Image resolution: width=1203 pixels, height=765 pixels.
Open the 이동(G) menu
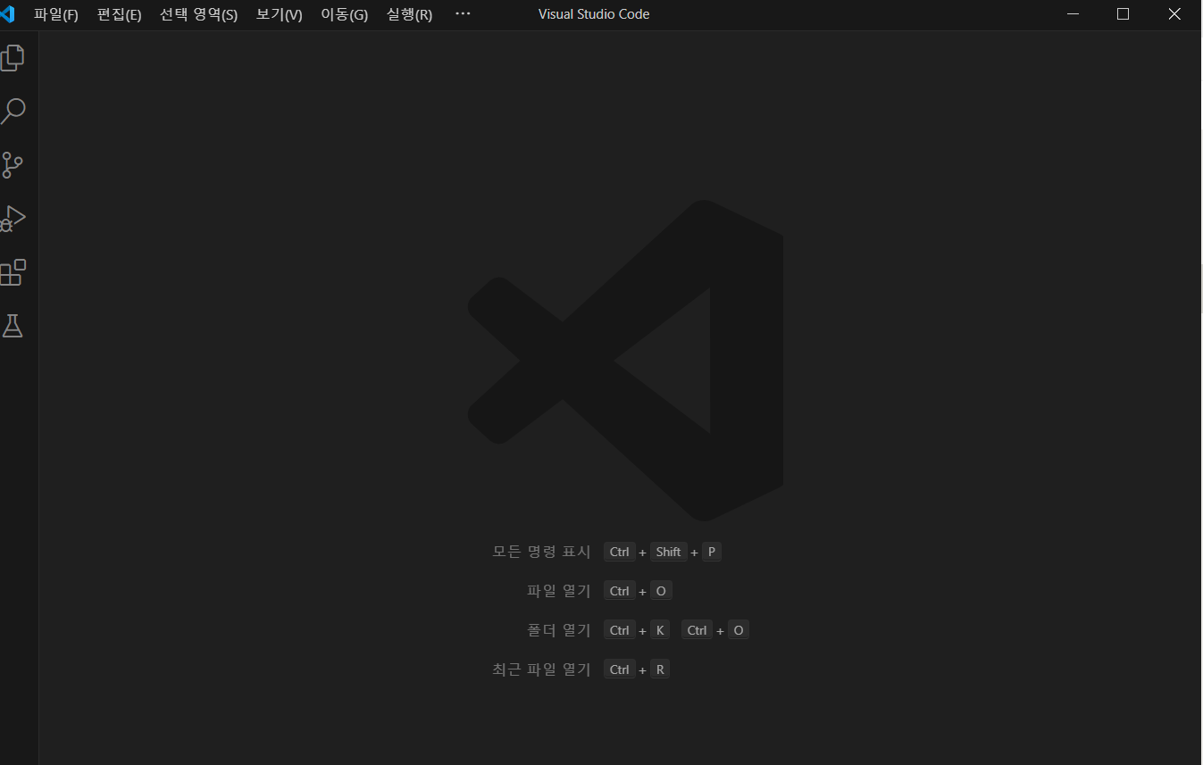(344, 14)
